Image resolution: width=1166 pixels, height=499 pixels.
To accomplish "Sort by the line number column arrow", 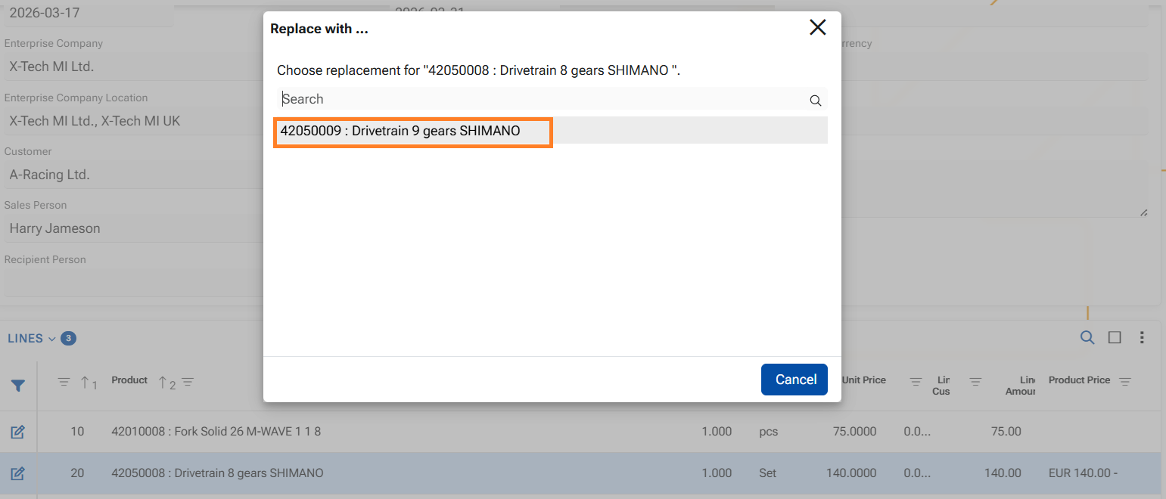I will (x=85, y=383).
